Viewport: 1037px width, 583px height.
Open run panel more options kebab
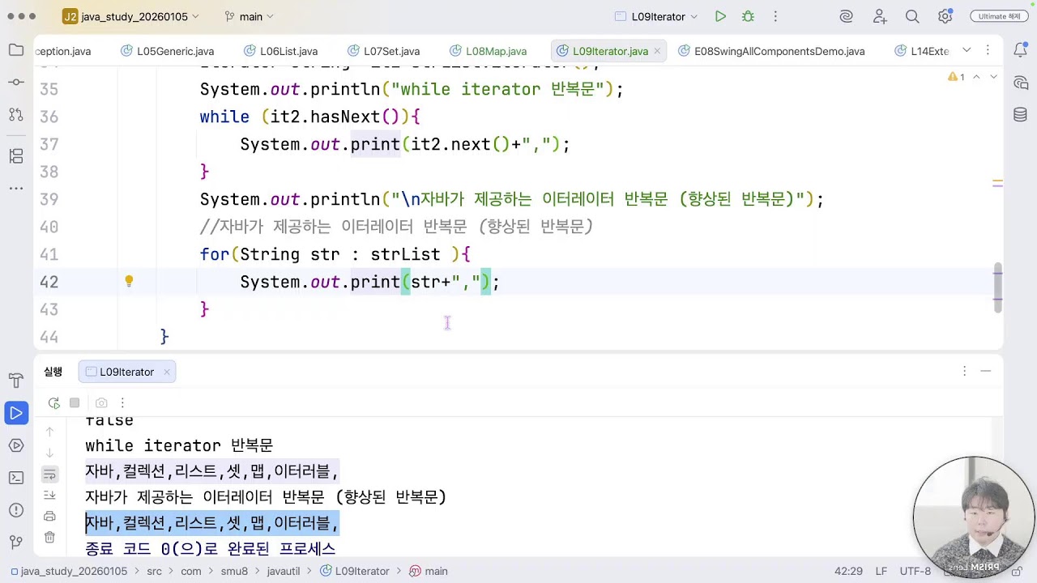[122, 402]
